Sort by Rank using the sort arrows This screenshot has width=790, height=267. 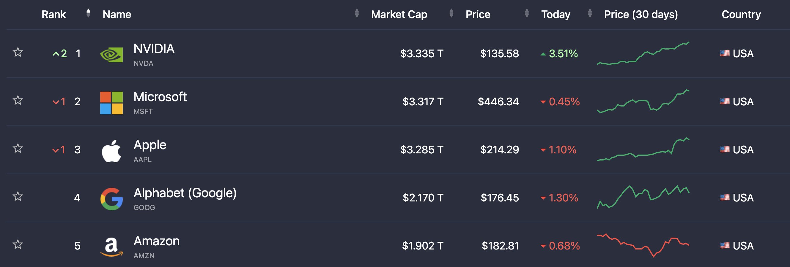pos(88,13)
